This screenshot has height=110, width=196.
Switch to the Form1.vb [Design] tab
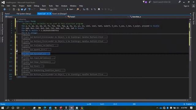(x=60, y=14)
